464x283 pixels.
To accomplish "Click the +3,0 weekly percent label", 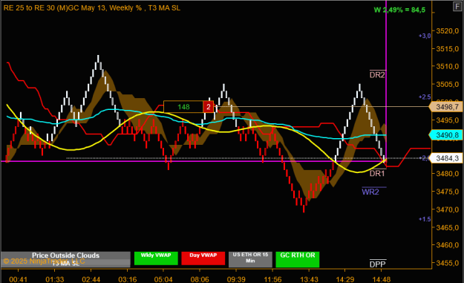I will (425, 36).
